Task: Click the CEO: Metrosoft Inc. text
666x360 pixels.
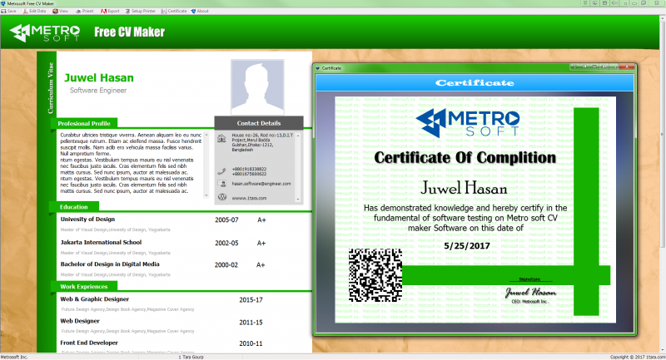Action: click(x=529, y=302)
